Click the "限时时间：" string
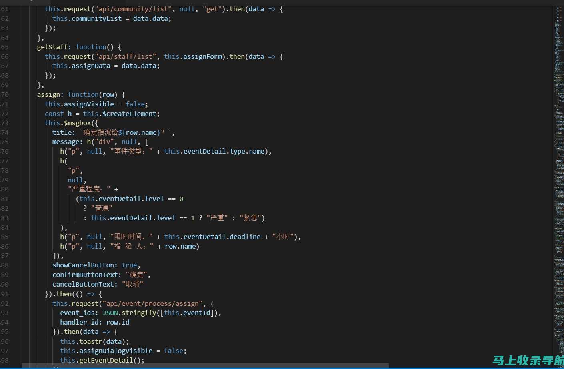The image size is (564, 369). pyautogui.click(x=132, y=237)
